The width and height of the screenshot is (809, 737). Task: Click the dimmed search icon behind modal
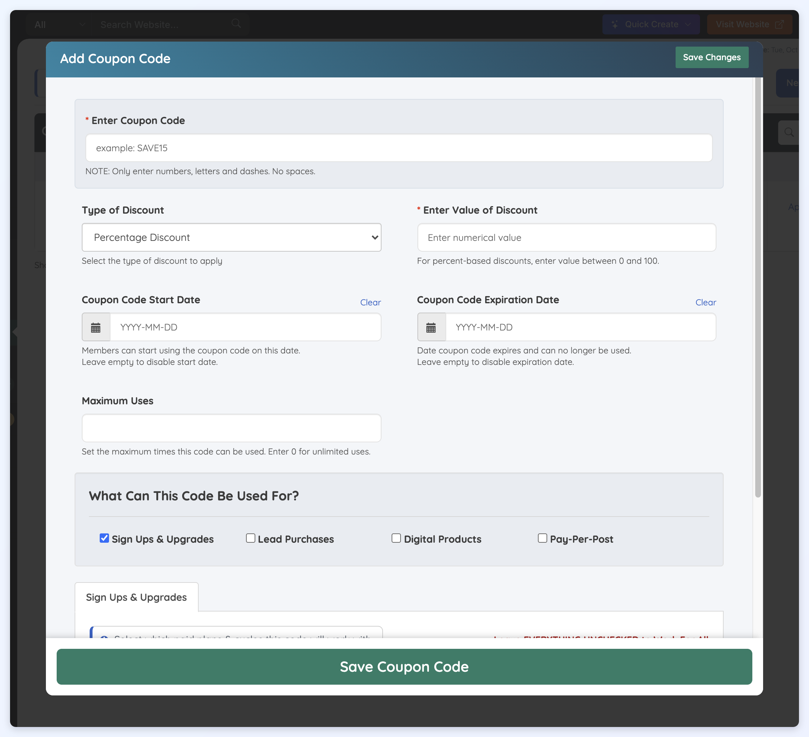pos(789,132)
